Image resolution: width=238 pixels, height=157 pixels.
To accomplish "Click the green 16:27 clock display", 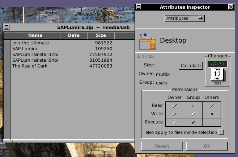I will click(217, 64).
